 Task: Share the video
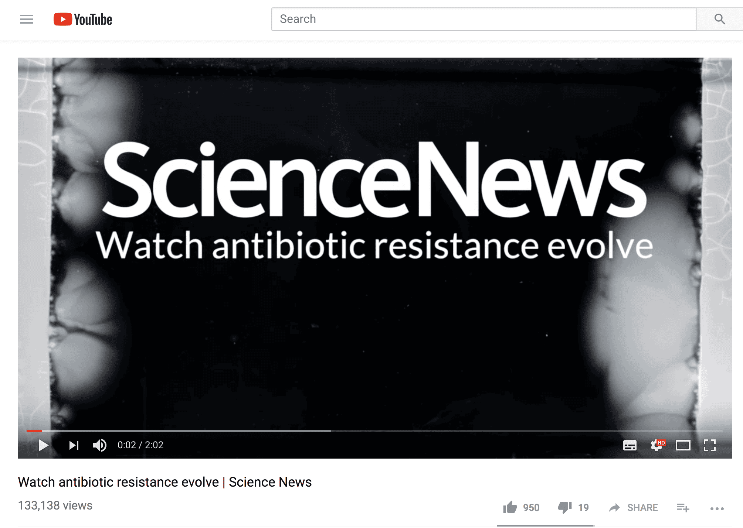coord(633,508)
